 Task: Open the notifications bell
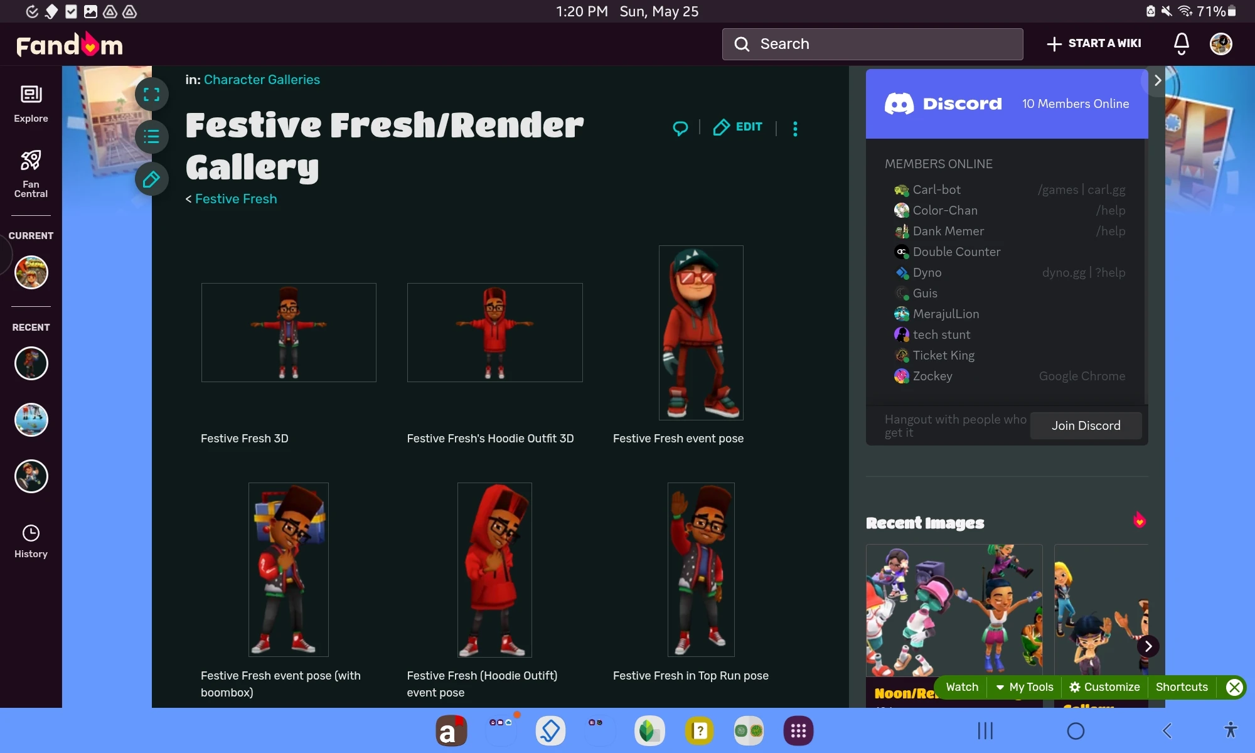coord(1180,44)
